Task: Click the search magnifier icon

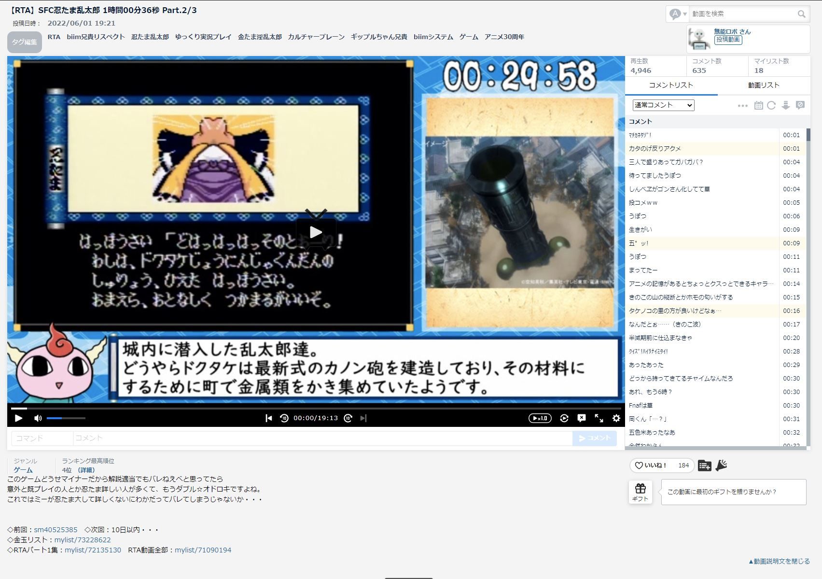Action: tap(801, 14)
